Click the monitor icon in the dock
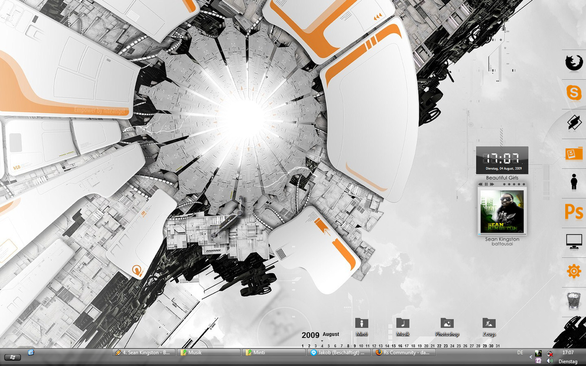 pyautogui.click(x=573, y=242)
